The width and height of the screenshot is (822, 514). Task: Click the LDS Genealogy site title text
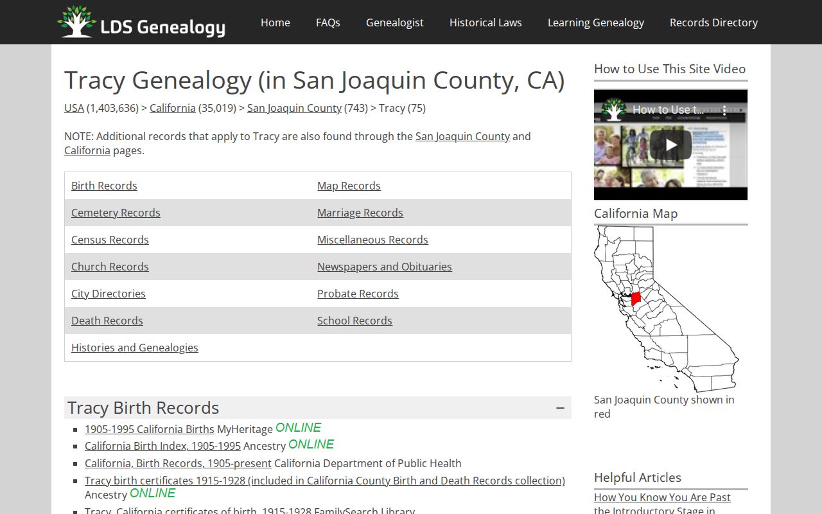[x=163, y=27]
